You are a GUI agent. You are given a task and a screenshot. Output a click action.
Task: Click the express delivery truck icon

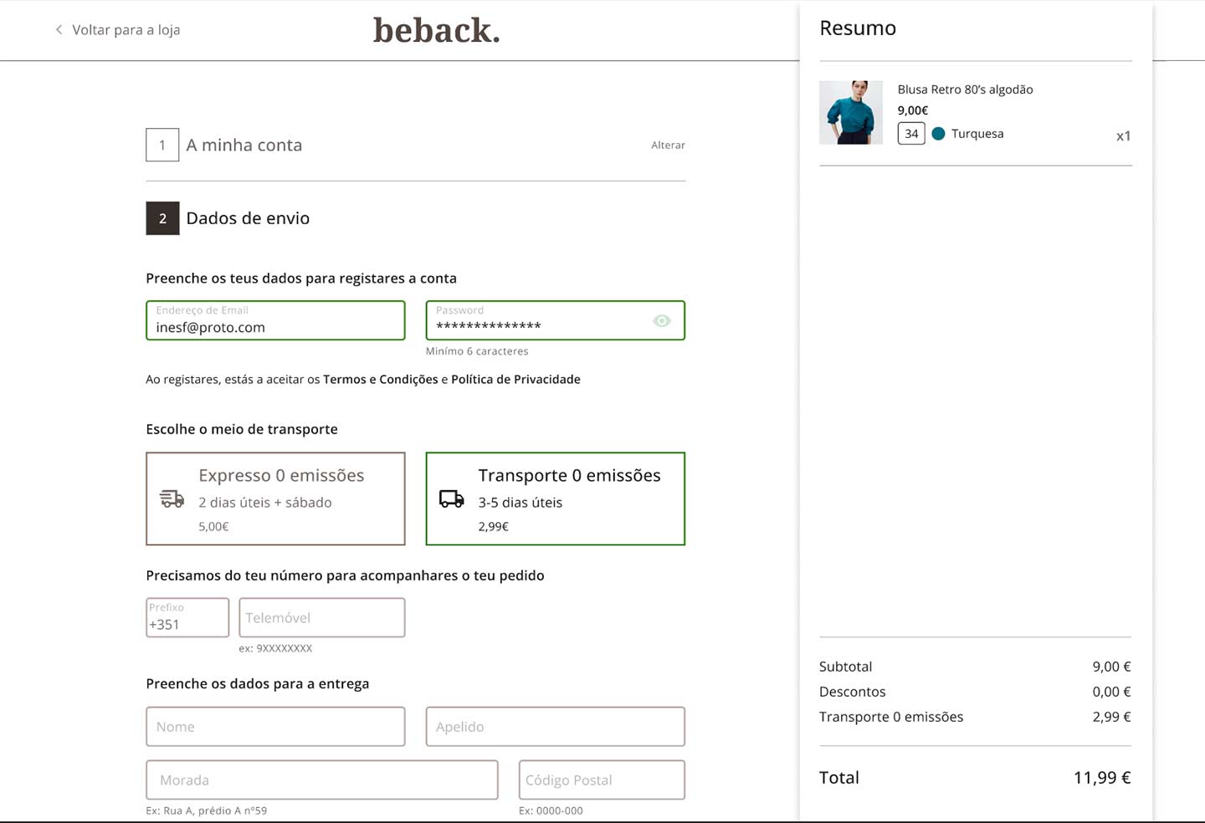[172, 499]
